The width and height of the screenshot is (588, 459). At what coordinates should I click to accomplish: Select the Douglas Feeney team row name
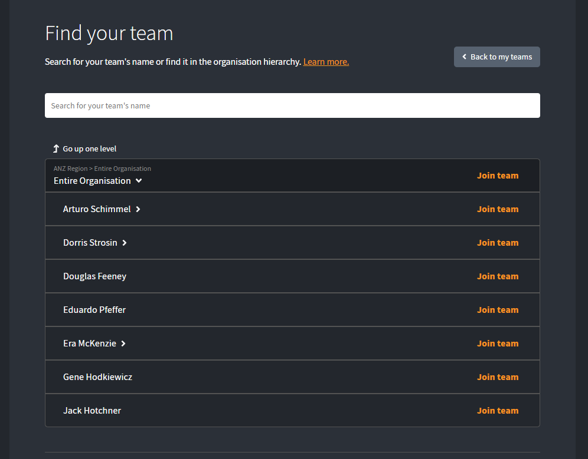coord(94,276)
